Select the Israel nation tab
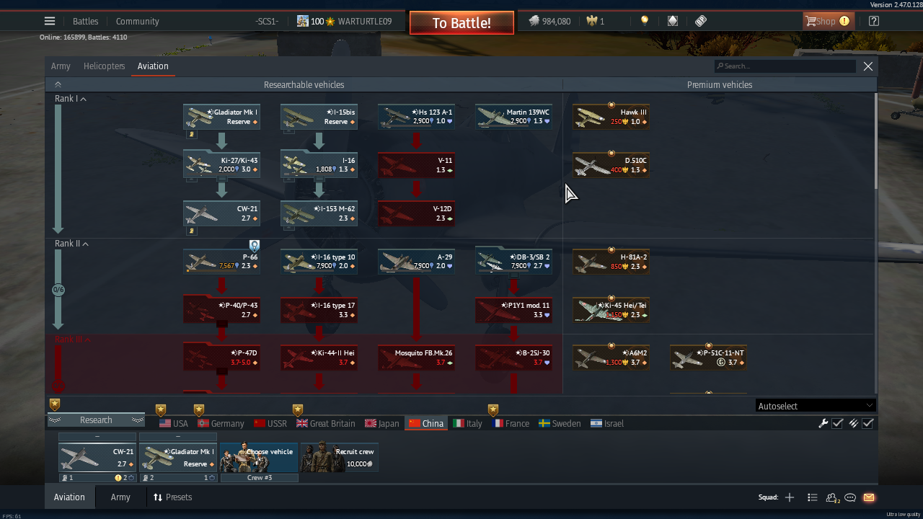Screen dimensions: 923x519 607,423
